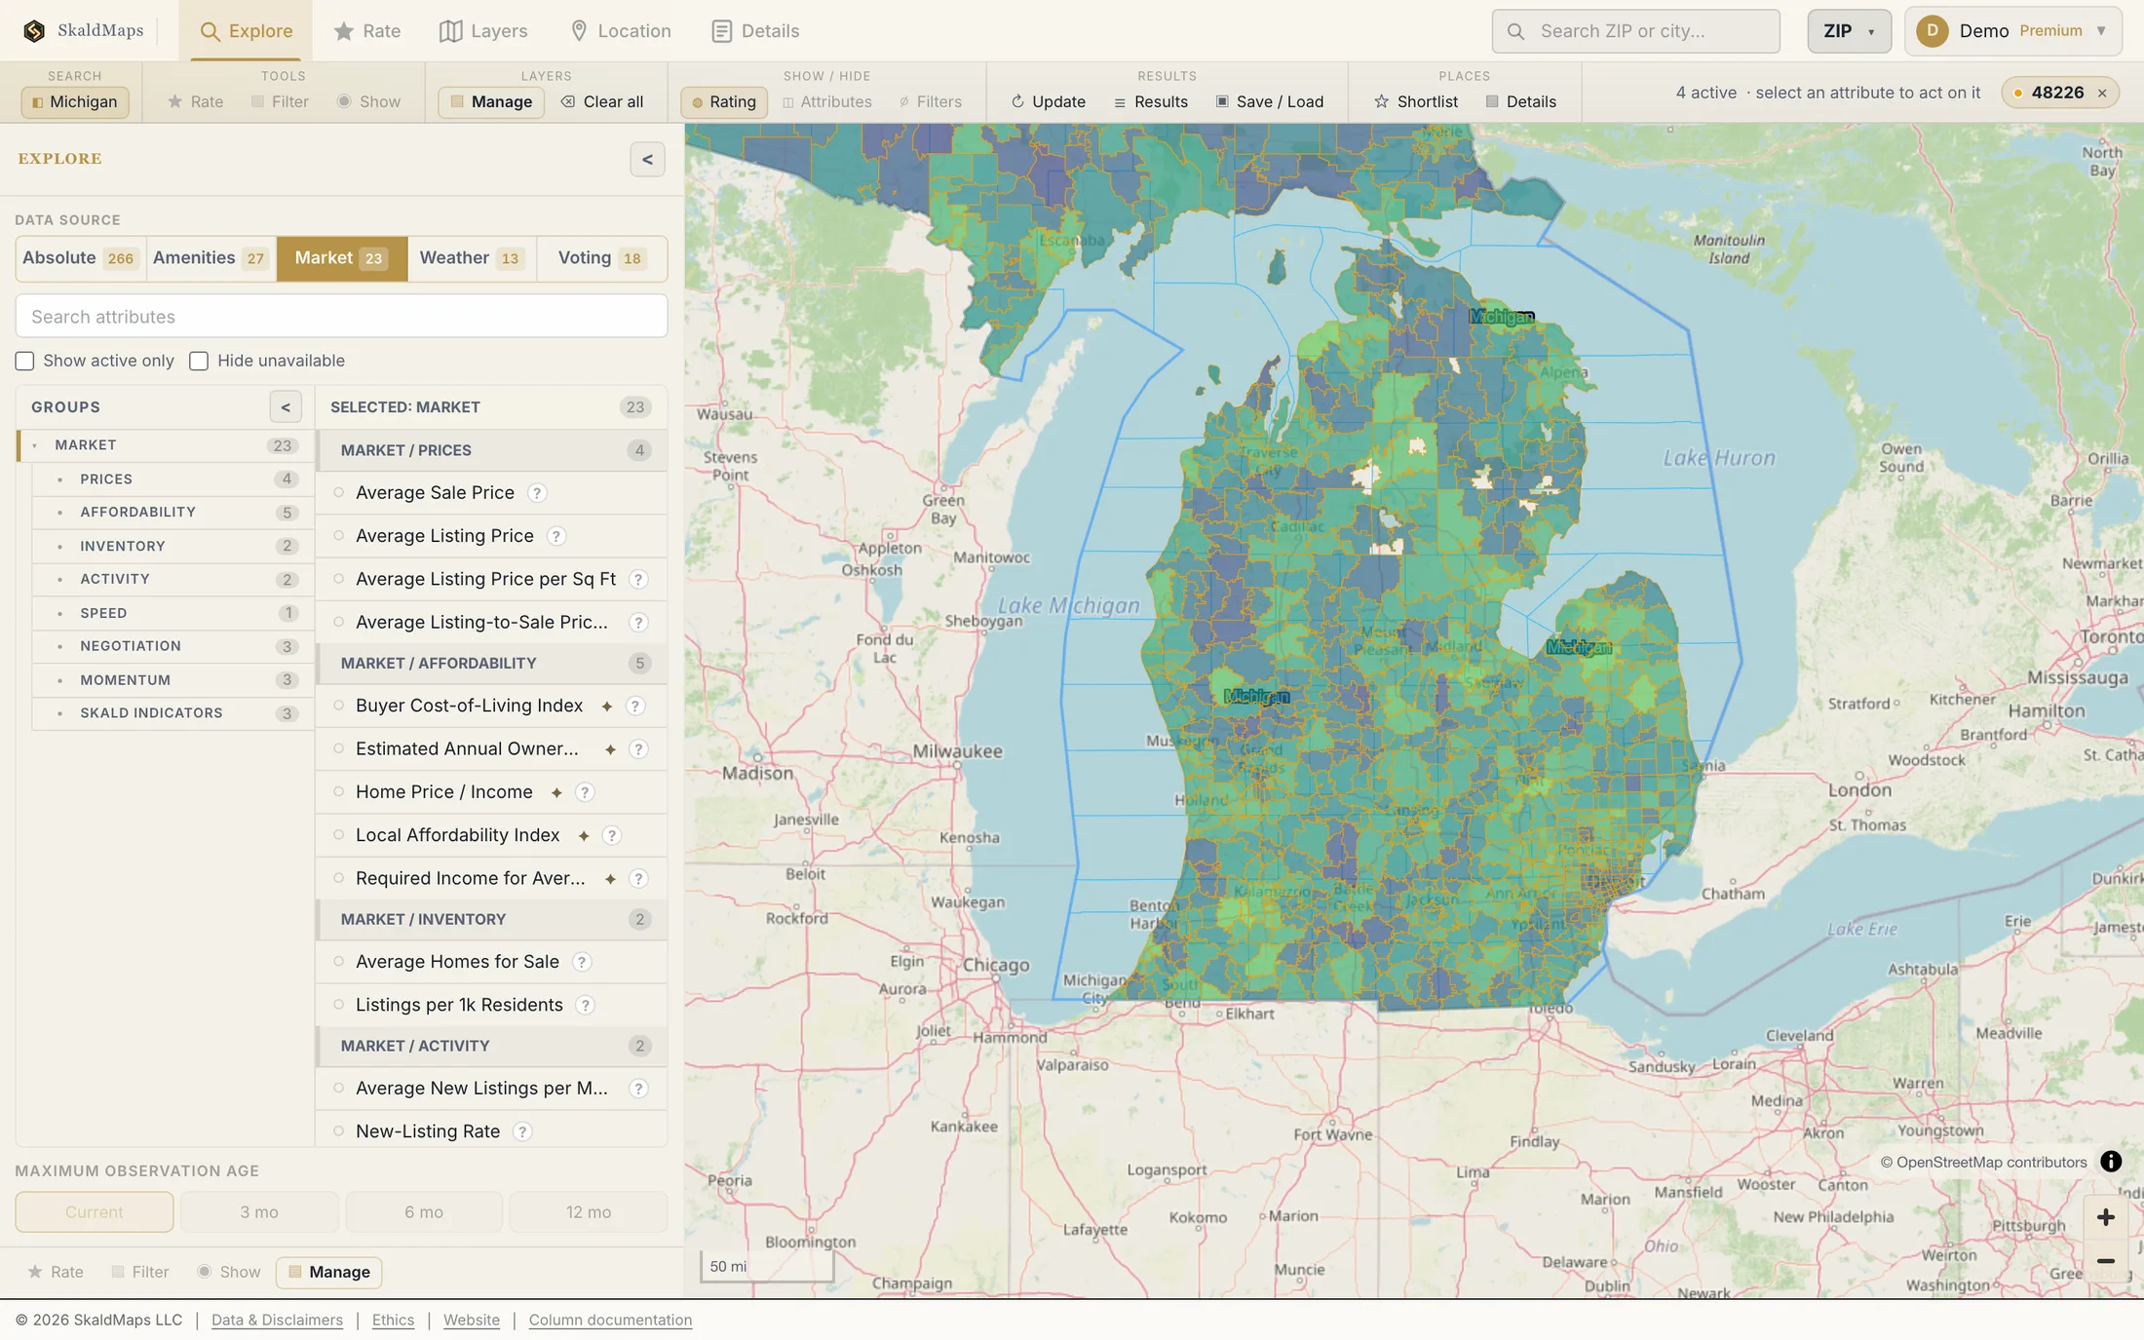Zoom out on the map

[2106, 1261]
